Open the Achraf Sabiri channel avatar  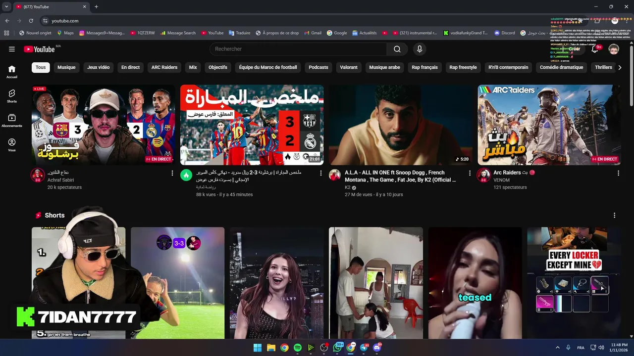(x=38, y=175)
